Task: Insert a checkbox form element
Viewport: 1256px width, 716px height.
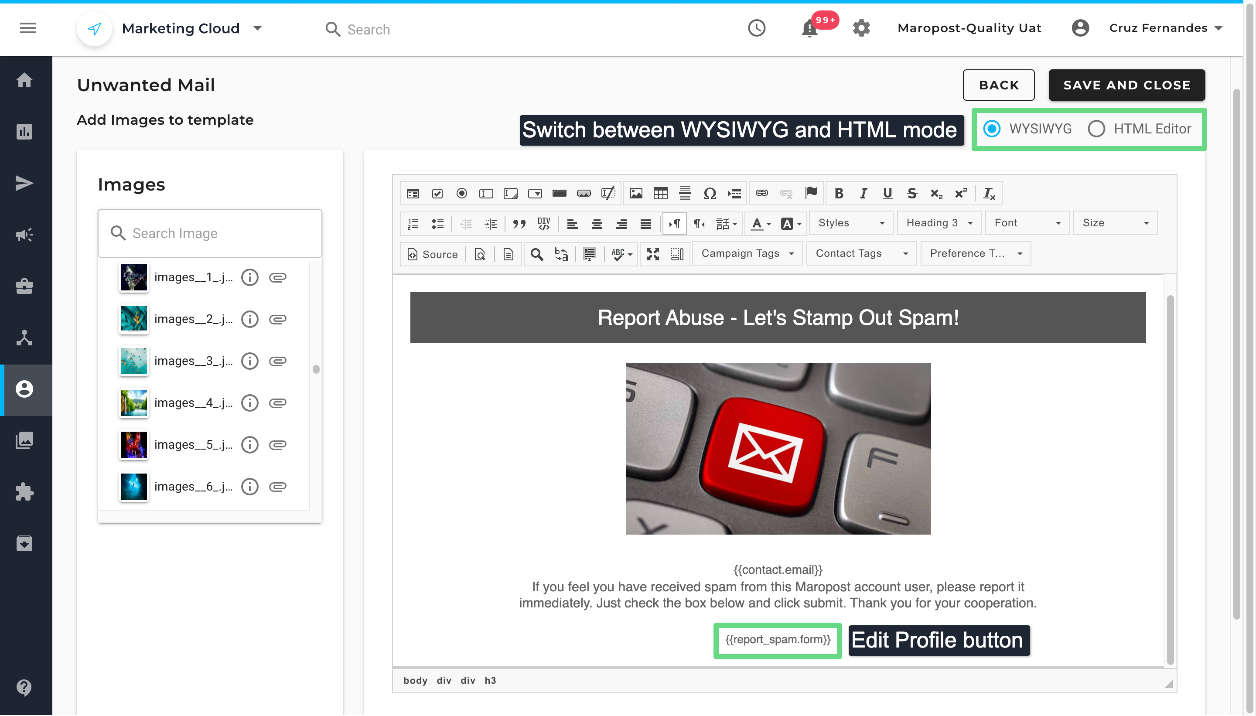Action: (437, 193)
